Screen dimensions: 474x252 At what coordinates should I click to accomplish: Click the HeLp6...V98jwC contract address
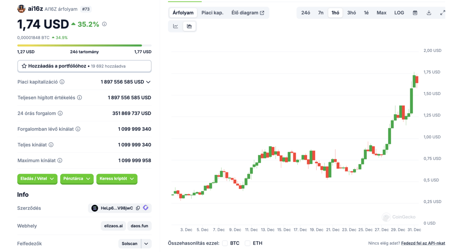click(117, 208)
